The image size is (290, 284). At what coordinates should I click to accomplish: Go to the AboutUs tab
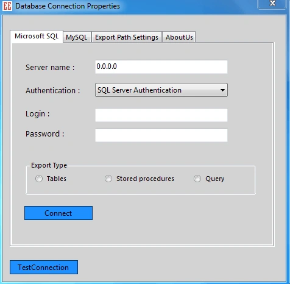pos(179,37)
